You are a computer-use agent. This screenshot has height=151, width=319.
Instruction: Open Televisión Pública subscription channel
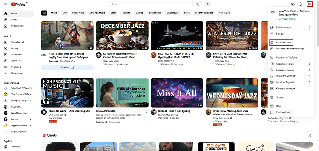(18, 88)
